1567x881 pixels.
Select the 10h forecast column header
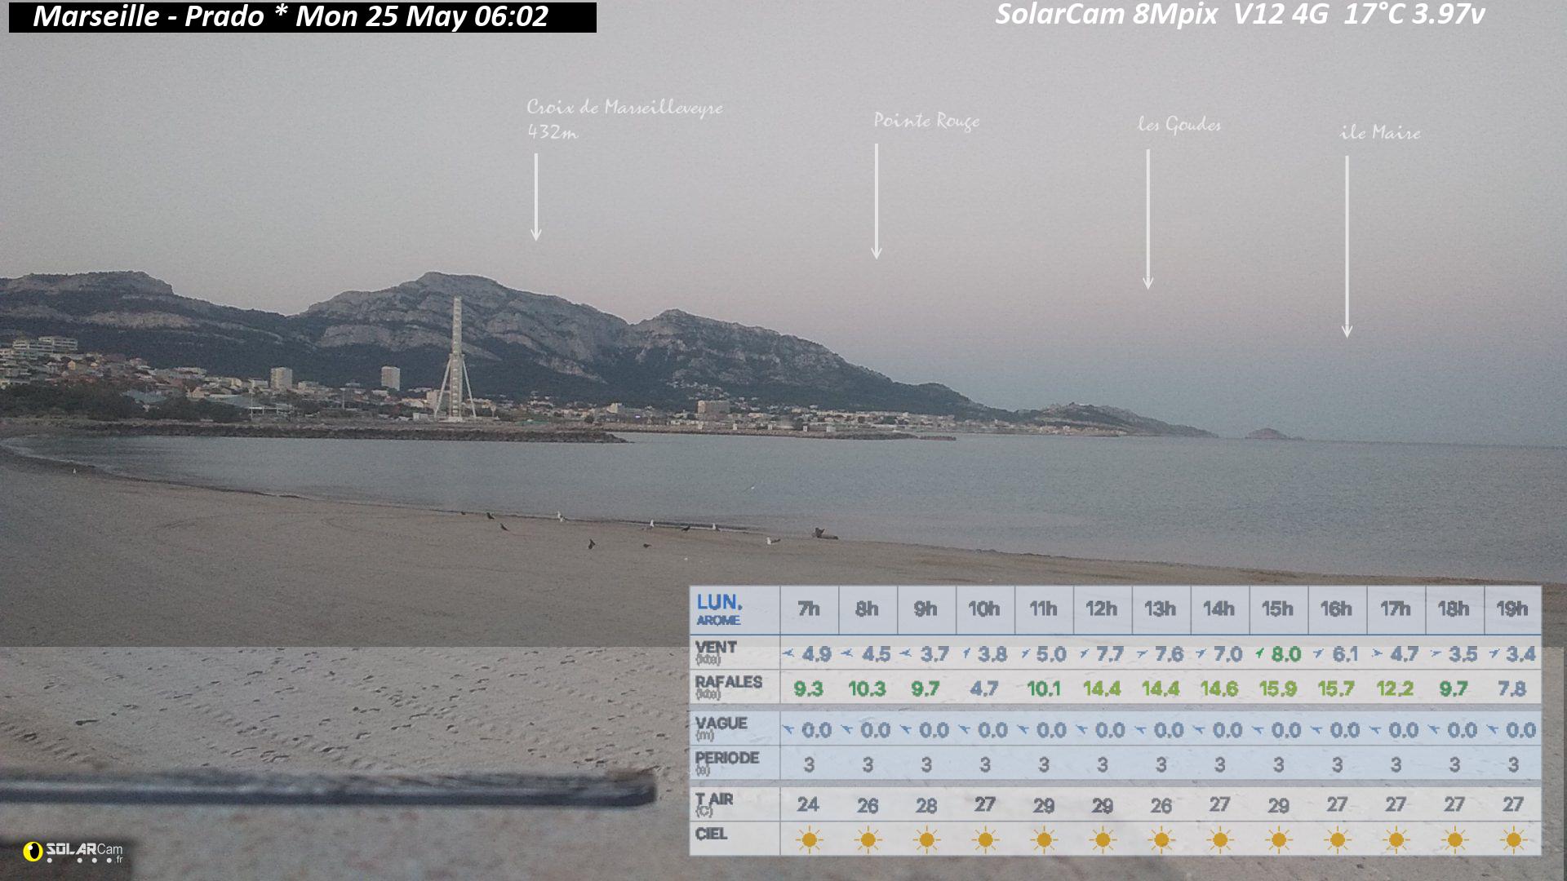(x=984, y=609)
